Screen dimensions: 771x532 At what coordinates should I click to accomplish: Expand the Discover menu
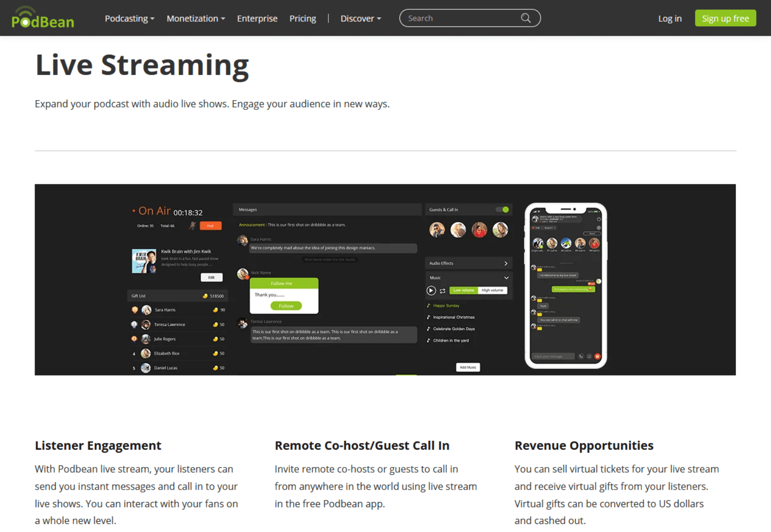361,18
